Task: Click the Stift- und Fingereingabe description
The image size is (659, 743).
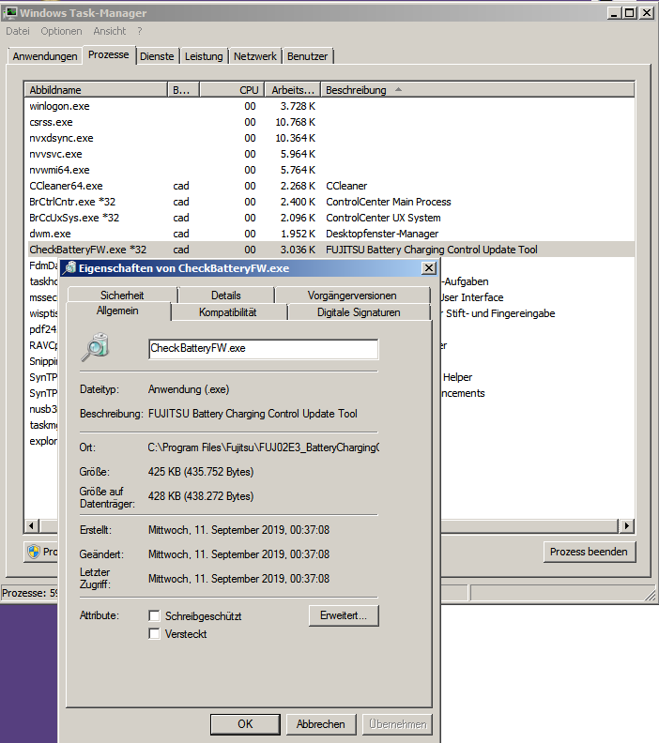Action: pos(500,313)
